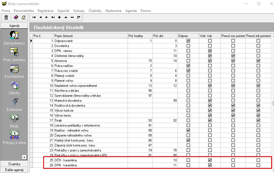Switch to Ďalšie agendy sidebar panel

click(14, 170)
